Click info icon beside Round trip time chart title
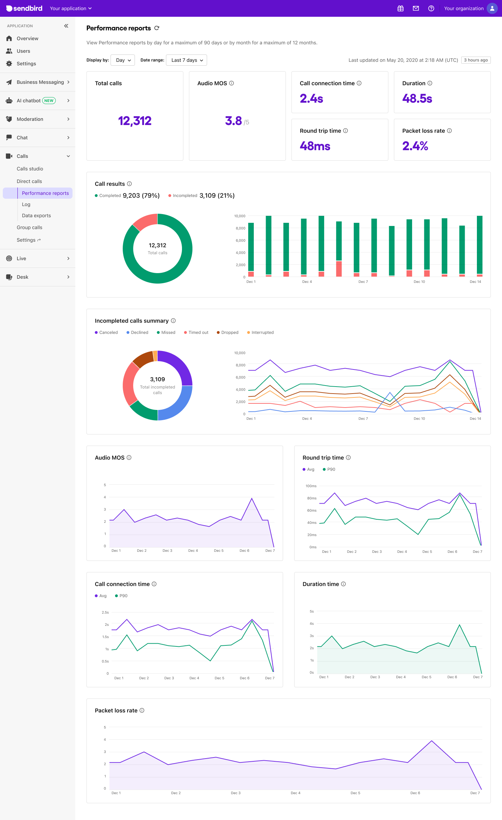Screen dimensions: 502x820 click(x=348, y=457)
